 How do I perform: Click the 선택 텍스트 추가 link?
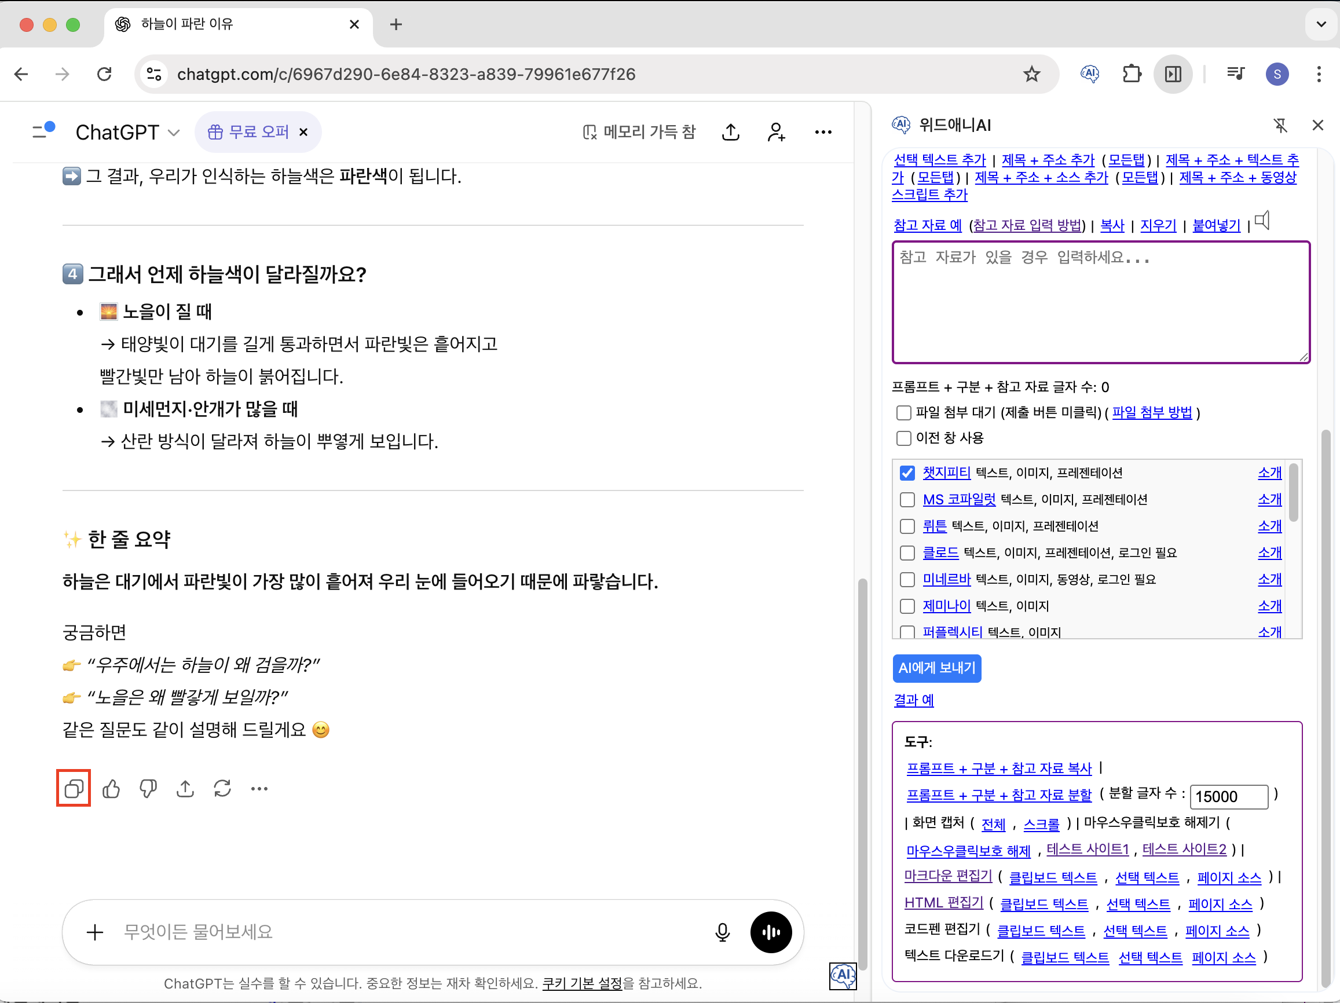point(940,160)
